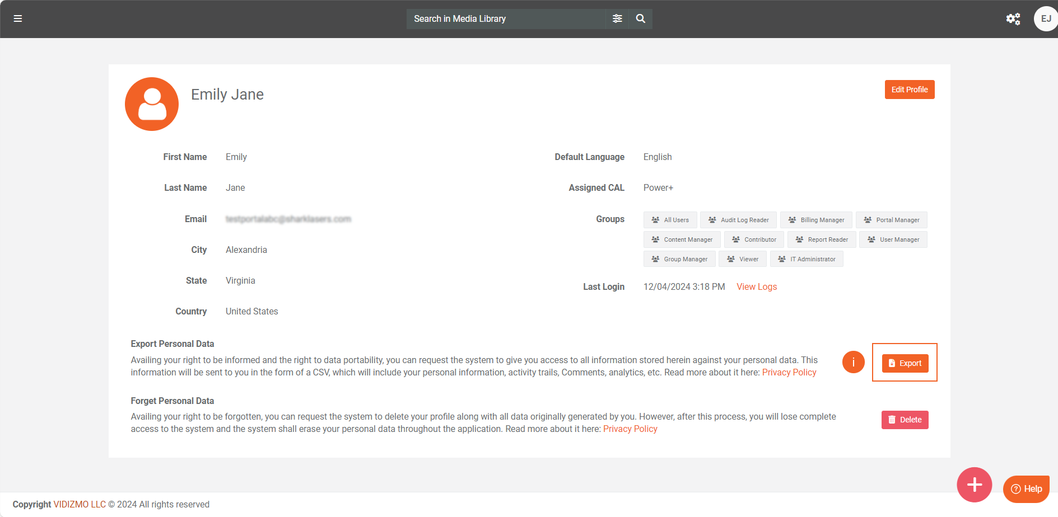Click the Emily Jane profile picture
Image resolution: width=1058 pixels, height=517 pixels.
pos(152,104)
